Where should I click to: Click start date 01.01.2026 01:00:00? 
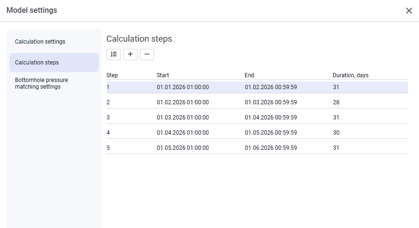(x=183, y=87)
